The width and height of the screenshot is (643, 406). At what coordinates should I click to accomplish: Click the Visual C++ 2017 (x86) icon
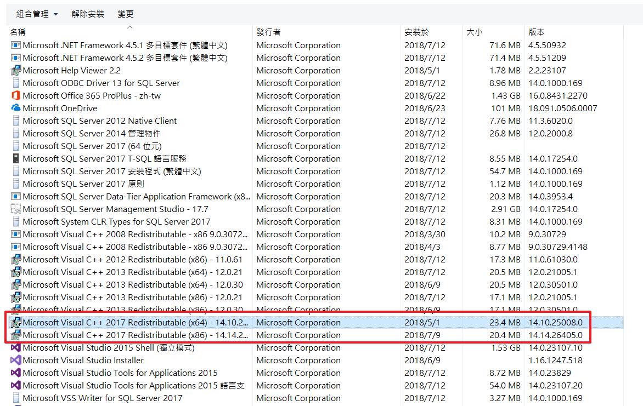click(15, 335)
